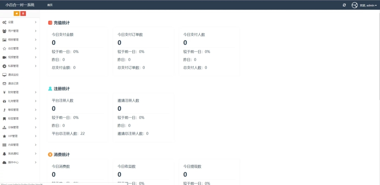This screenshot has width=380, height=185.
Task: Click the cloud icon for 插件中心
Action: click(x=4, y=162)
